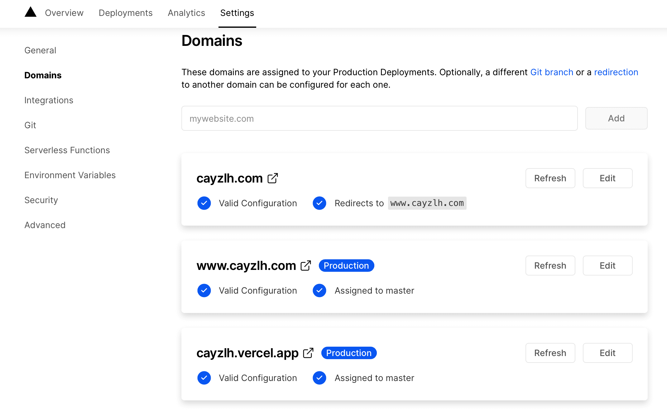Click the Vercel triangle logo

point(31,12)
